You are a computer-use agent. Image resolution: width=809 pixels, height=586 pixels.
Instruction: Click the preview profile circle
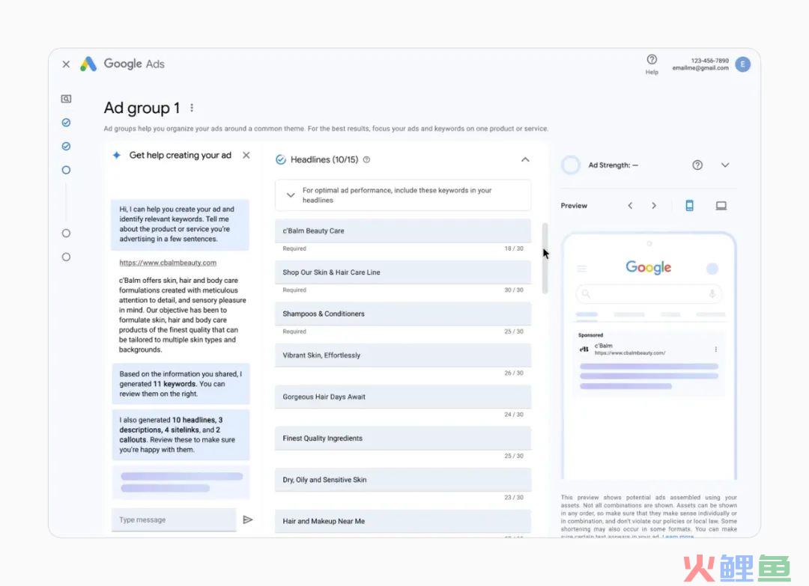712,269
